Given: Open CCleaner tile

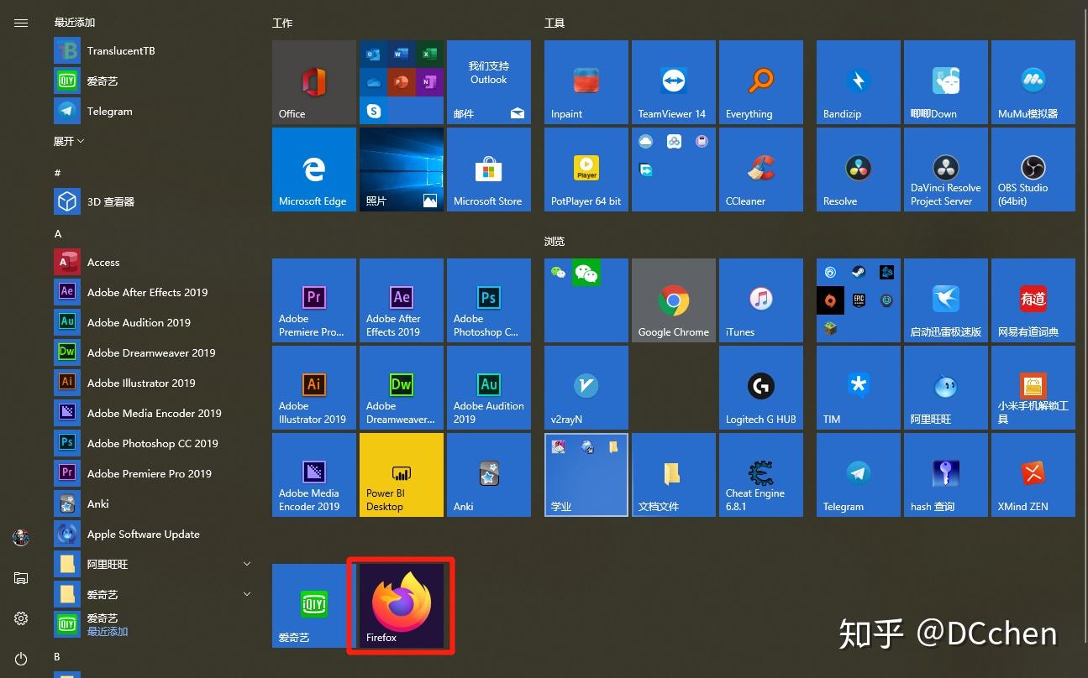Looking at the screenshot, I should 761,169.
